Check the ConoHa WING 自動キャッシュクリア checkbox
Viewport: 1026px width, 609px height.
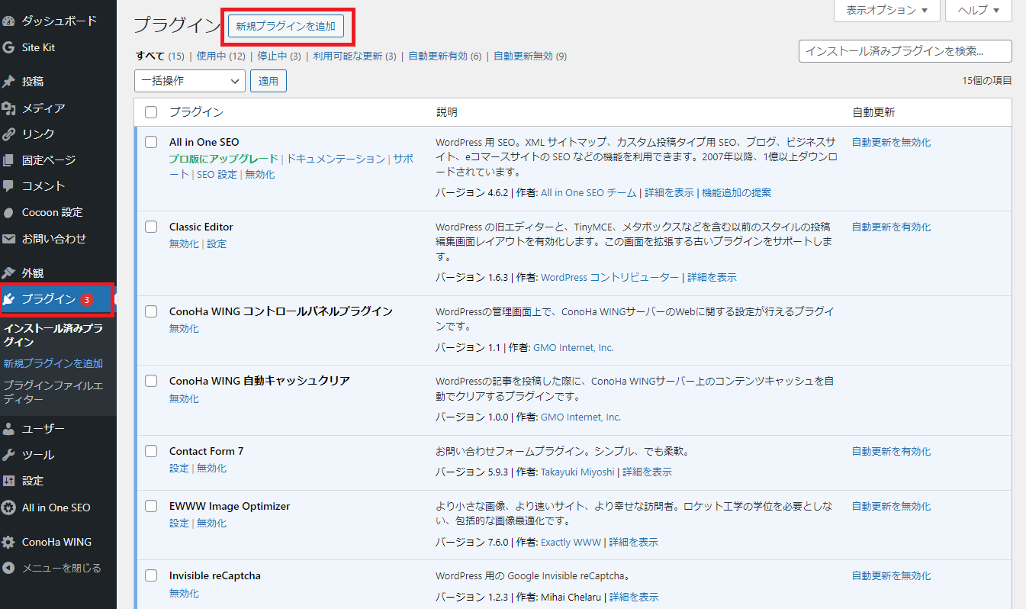[151, 381]
